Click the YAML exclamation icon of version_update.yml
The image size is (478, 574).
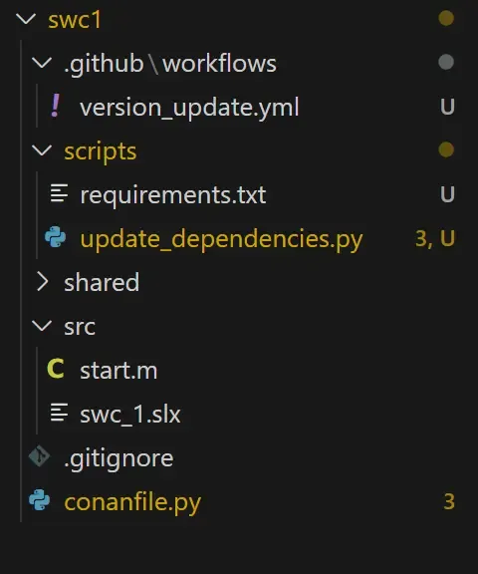point(56,106)
